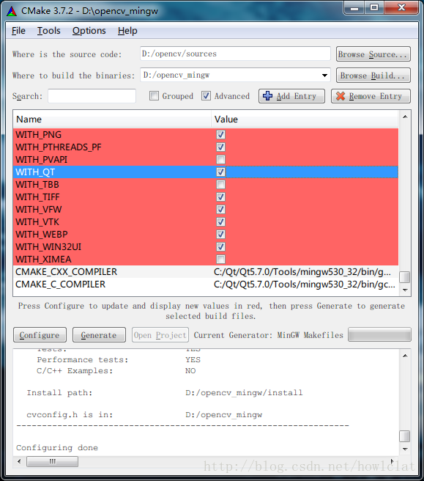Click the blue plus icon on Add Entry

(267, 96)
